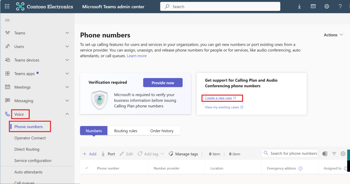Expand the Teams navigation section
This screenshot has width=350, height=184.
pos(67,33)
